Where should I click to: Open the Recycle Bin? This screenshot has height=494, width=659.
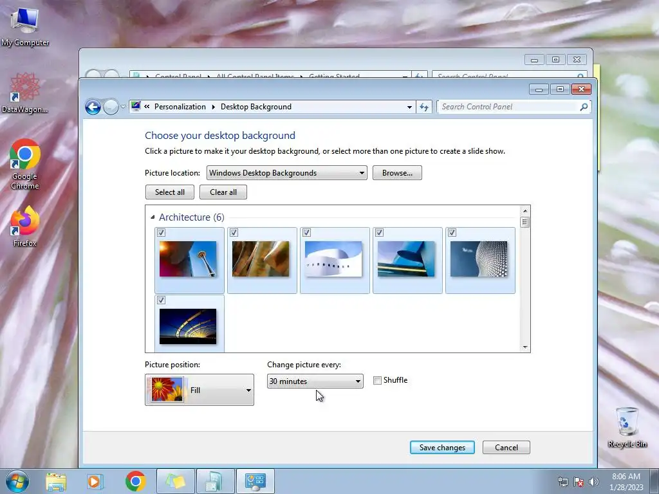[x=627, y=427]
